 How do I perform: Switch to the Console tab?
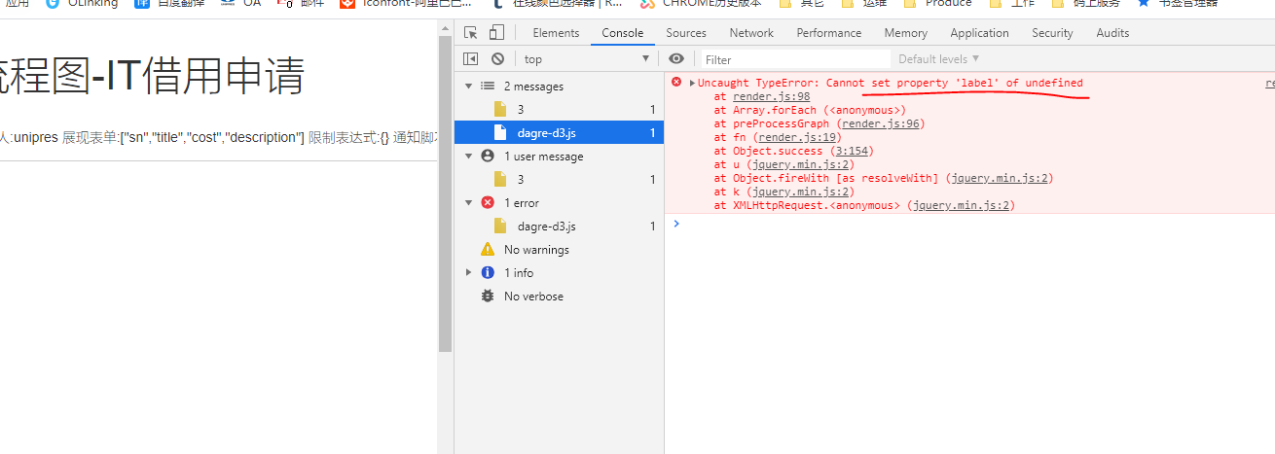click(623, 33)
